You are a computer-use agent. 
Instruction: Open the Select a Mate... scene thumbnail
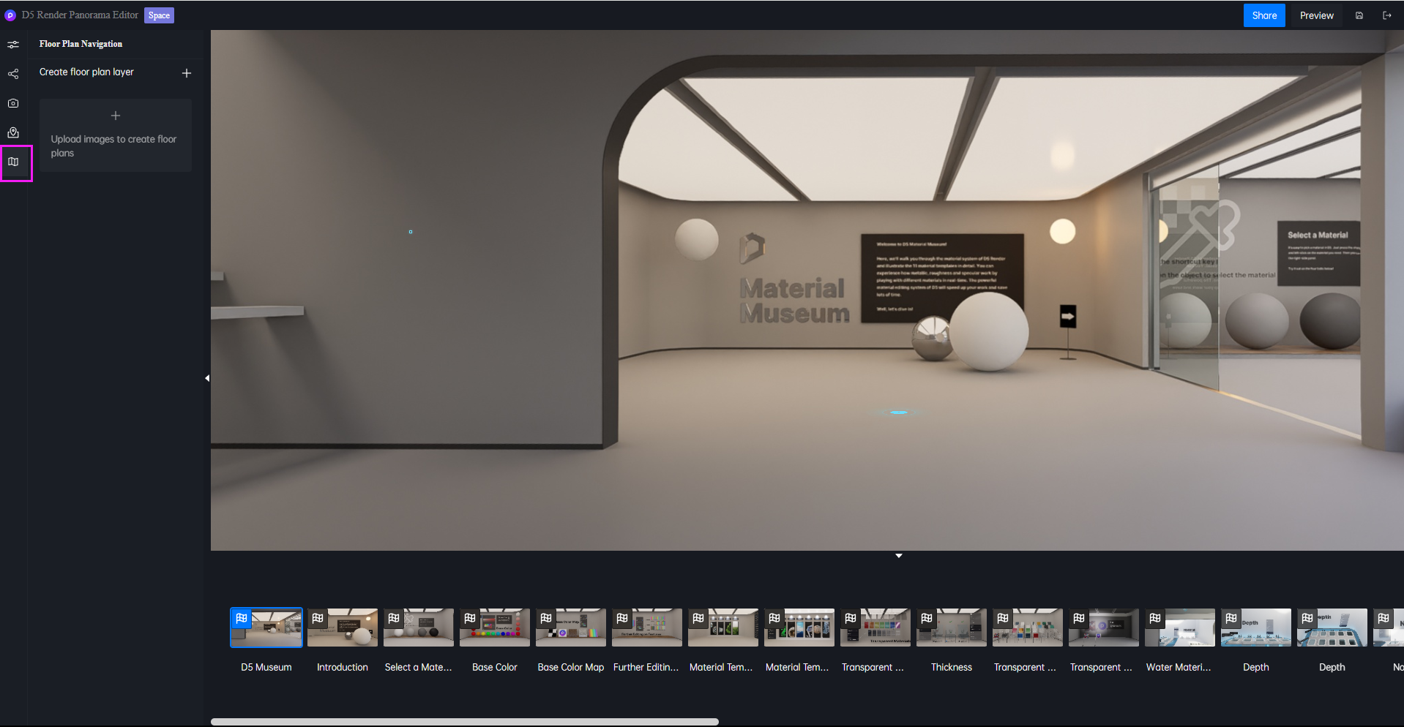coord(419,628)
